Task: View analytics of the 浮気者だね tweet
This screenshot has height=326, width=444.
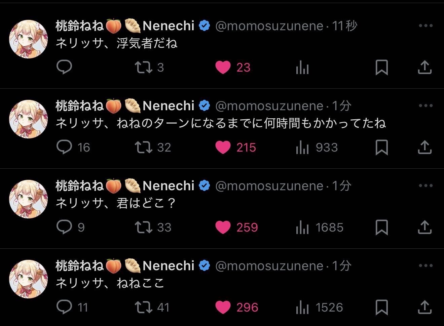Action: pos(302,68)
